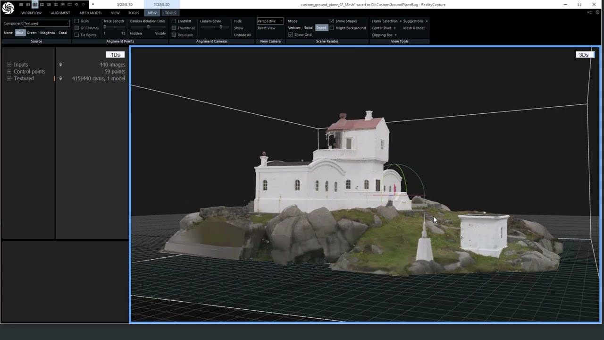Select the Vertices render mode
The width and height of the screenshot is (604, 340).
(294, 28)
